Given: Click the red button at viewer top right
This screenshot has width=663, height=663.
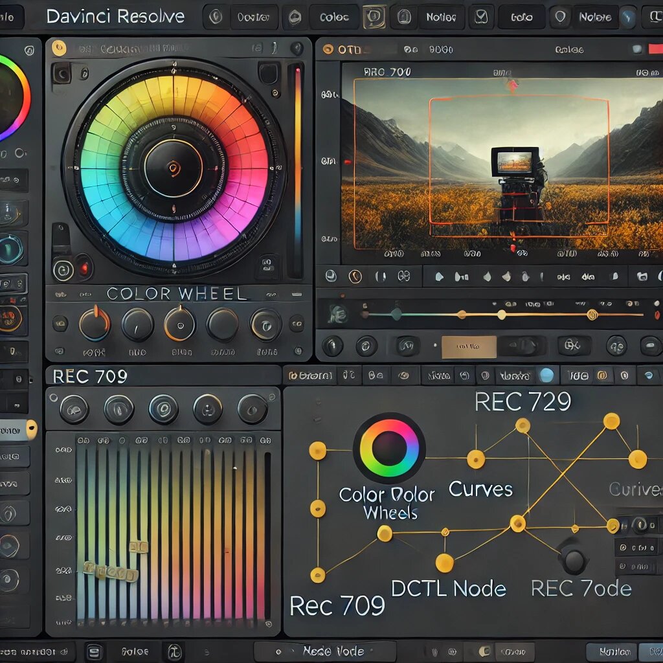Looking at the screenshot, I should pos(655,49).
